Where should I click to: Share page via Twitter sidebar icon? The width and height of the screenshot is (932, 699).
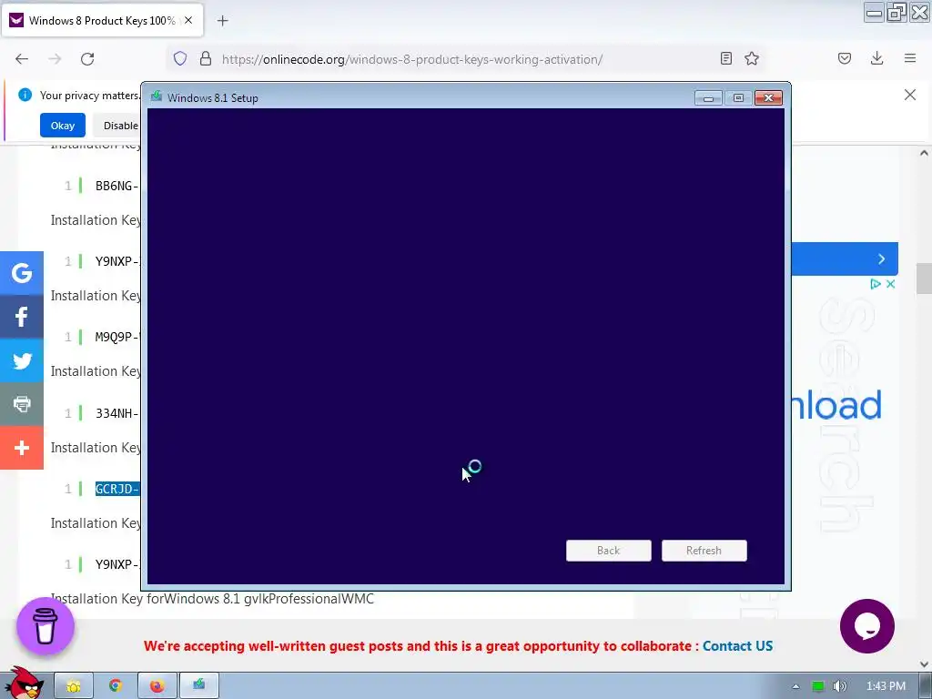click(x=22, y=360)
